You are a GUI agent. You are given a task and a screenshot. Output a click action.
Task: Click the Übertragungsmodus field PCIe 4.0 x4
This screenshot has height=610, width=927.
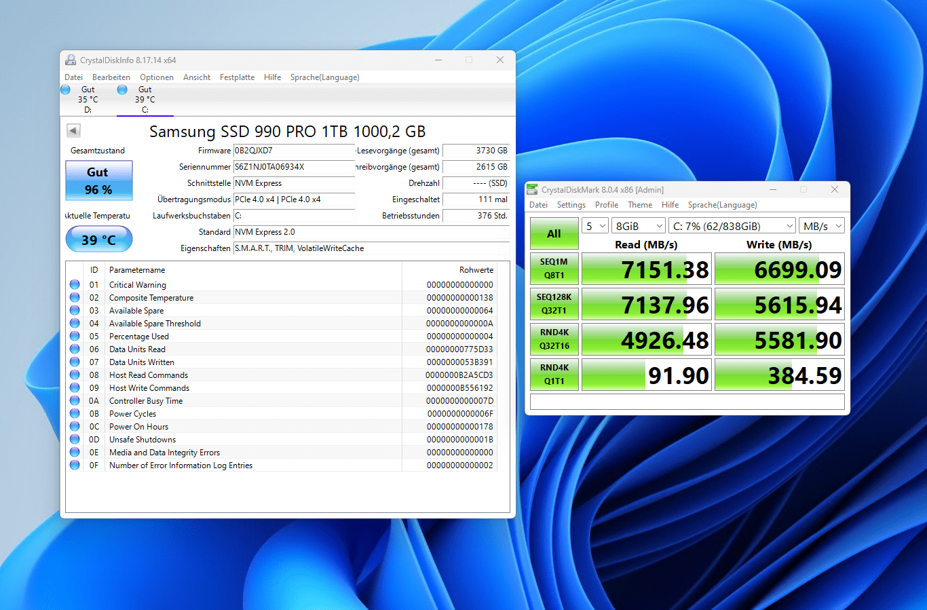pyautogui.click(x=294, y=199)
